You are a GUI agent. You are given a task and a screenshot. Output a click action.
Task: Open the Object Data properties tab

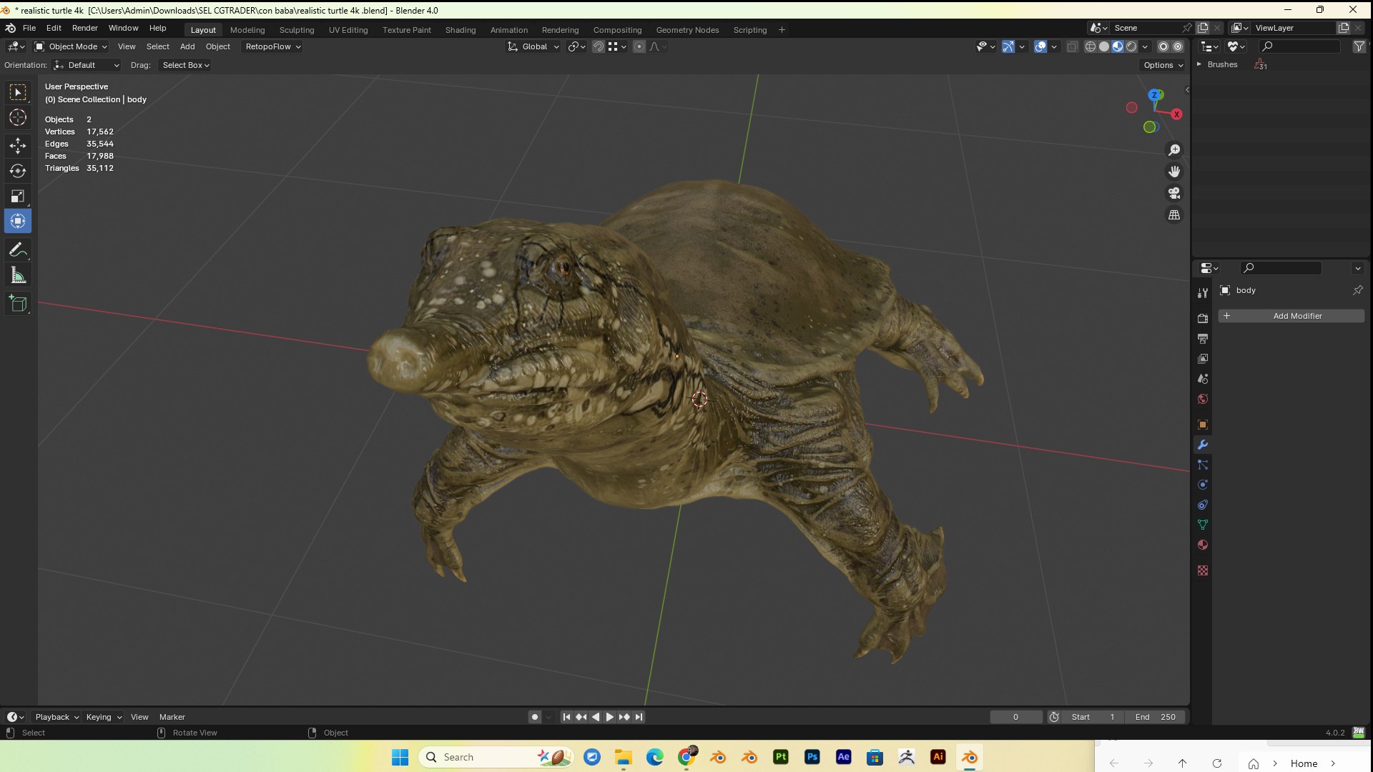point(1203,525)
